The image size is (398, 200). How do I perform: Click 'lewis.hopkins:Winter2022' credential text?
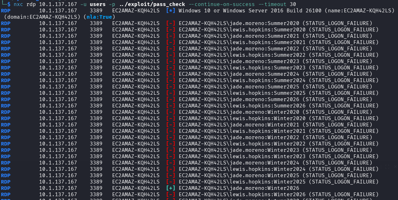pyautogui.click(x=268, y=144)
